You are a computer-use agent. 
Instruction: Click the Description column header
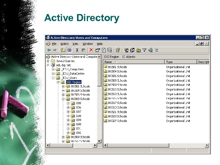click(203, 62)
